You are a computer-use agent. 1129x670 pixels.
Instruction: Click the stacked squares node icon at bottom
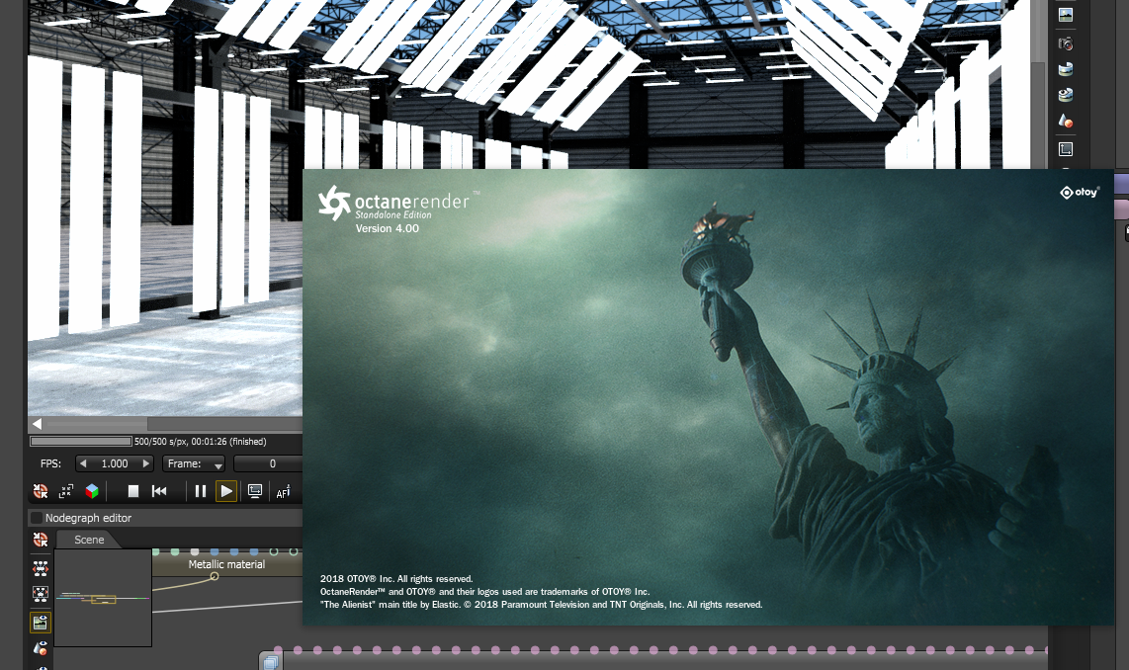[271, 662]
